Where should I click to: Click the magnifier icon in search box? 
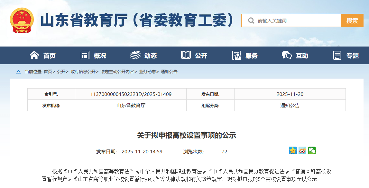251,21
